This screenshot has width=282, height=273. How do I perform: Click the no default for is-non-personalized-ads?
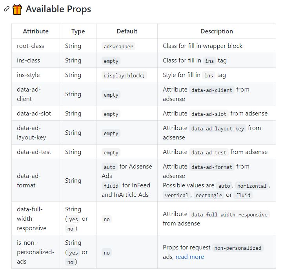point(107,253)
